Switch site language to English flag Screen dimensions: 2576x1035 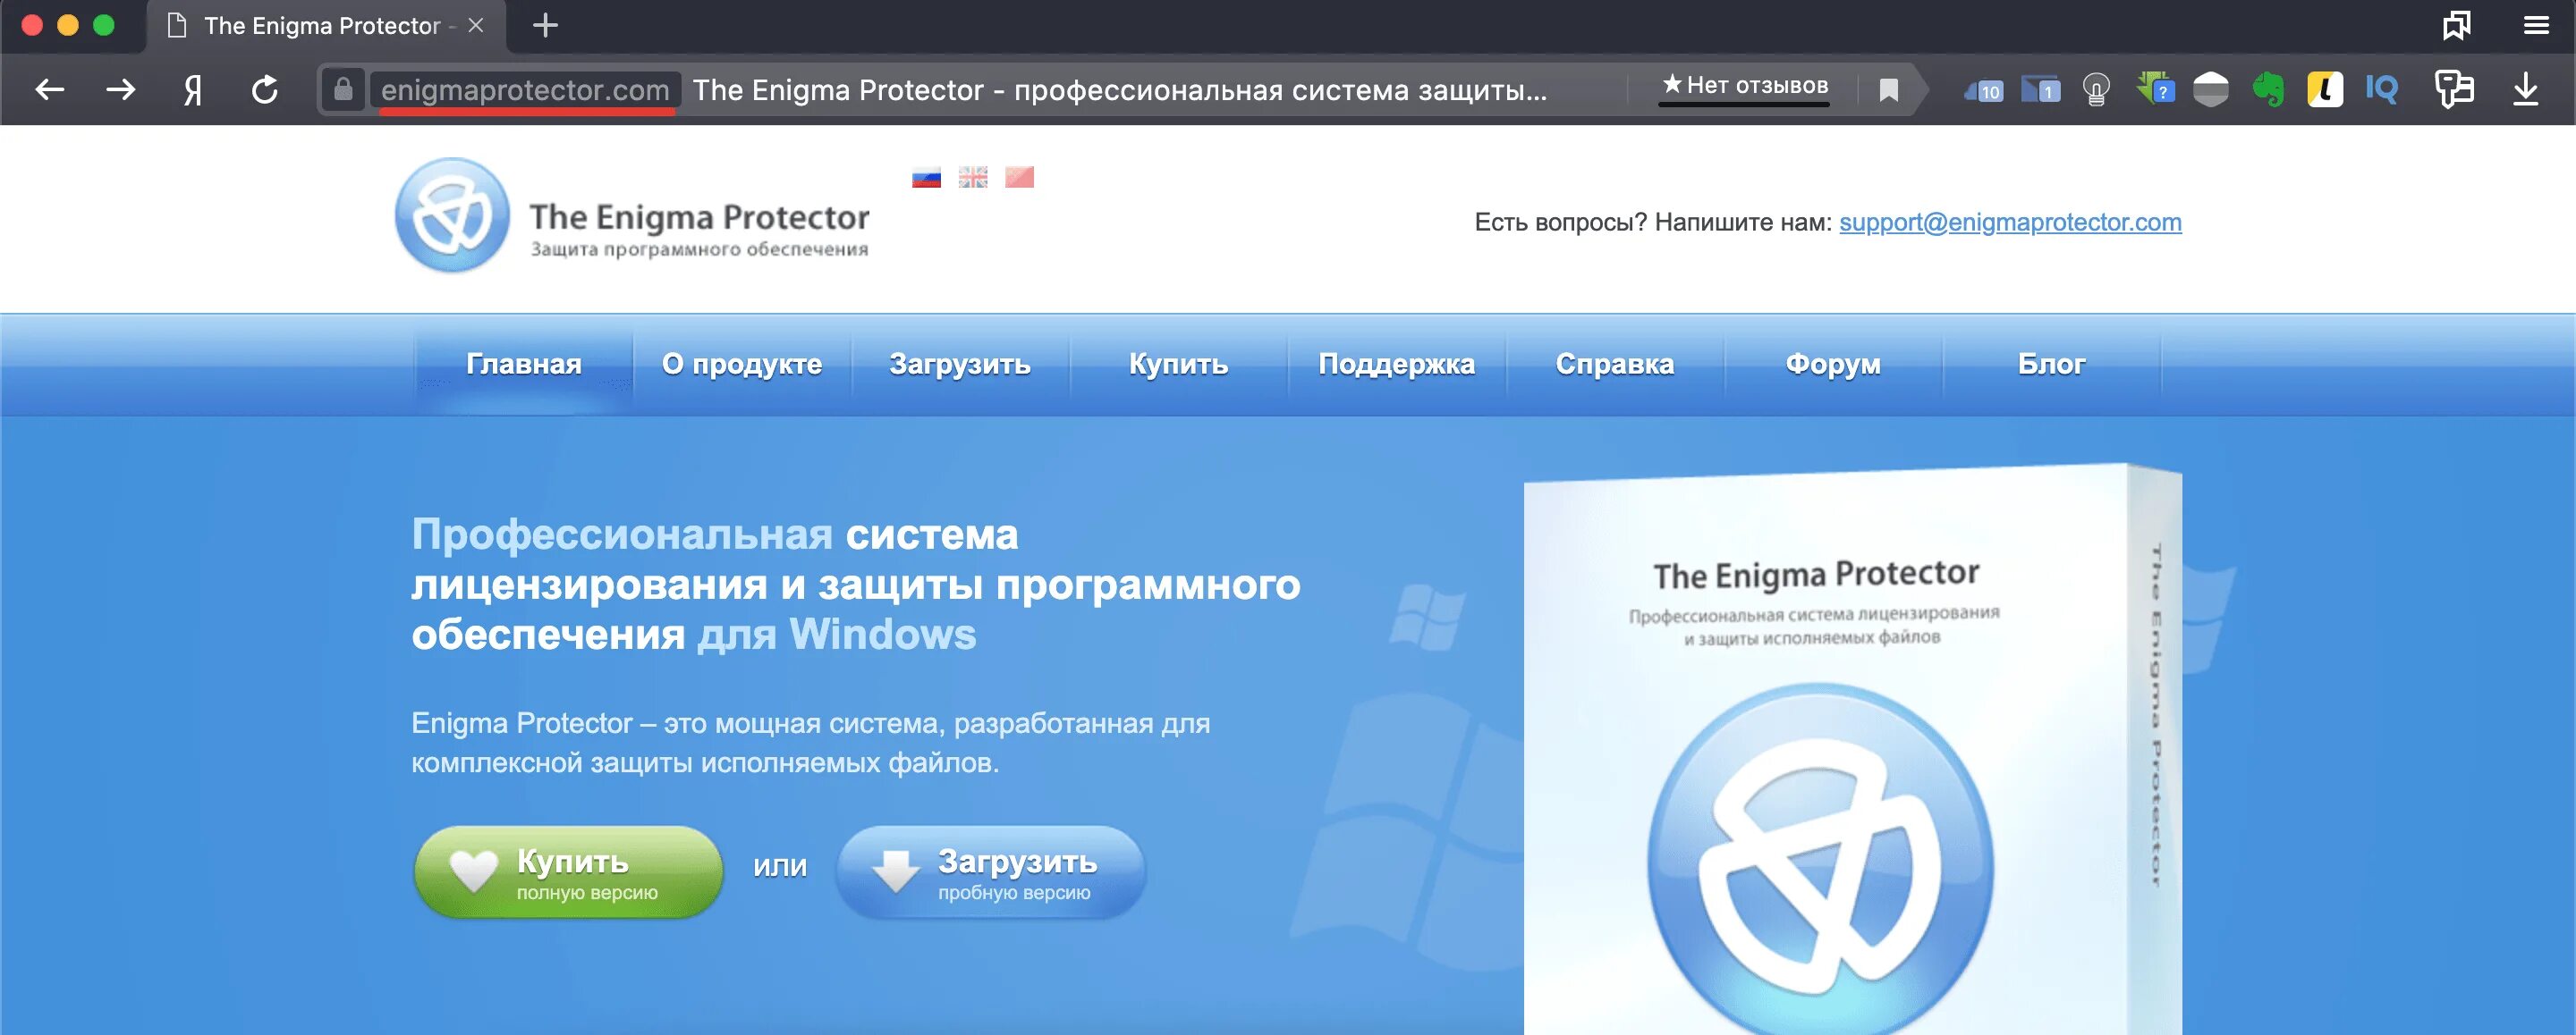973,177
